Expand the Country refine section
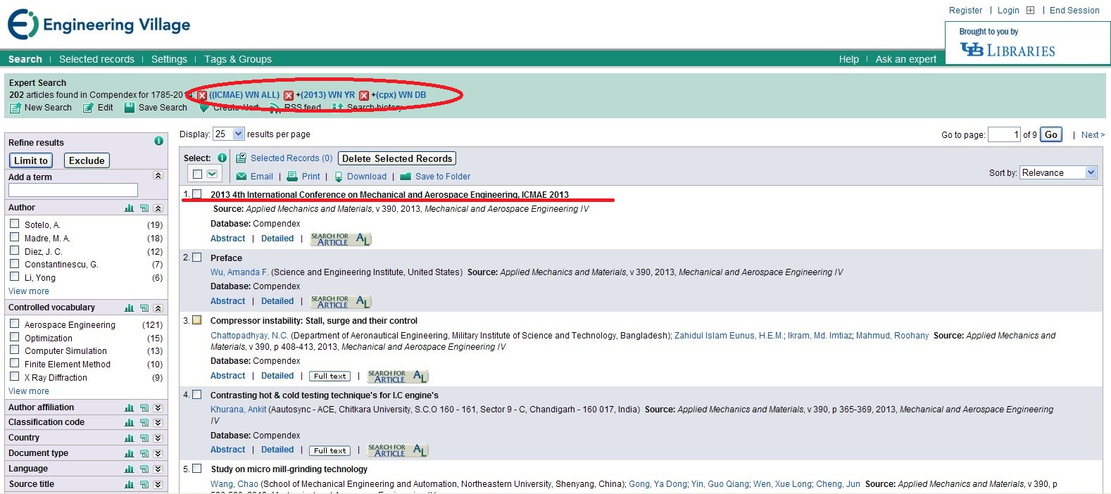Screen dimensions: 1111x494 click(158, 438)
